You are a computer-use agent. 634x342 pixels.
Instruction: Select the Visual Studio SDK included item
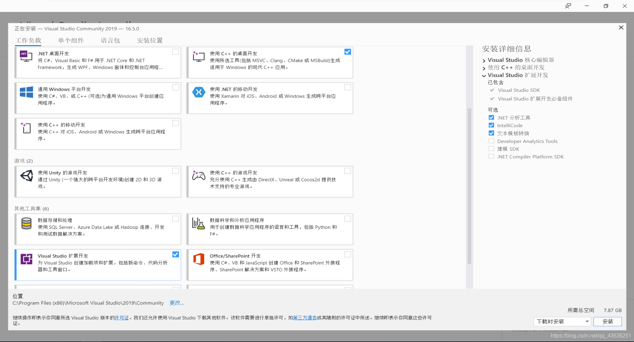pos(519,90)
